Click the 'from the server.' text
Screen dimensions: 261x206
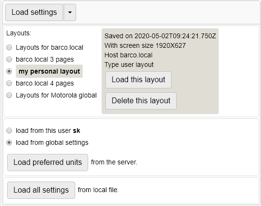[114, 162]
